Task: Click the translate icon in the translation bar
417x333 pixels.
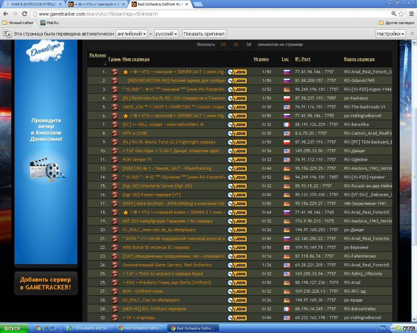Action: (7, 34)
